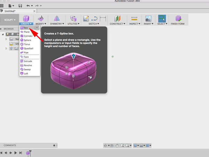
Task: Click the Edit Form modify icon
Action: pos(41,18)
